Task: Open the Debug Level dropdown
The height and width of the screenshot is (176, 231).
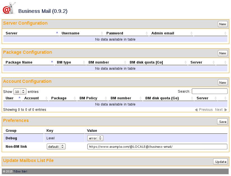Action: tap(95, 138)
